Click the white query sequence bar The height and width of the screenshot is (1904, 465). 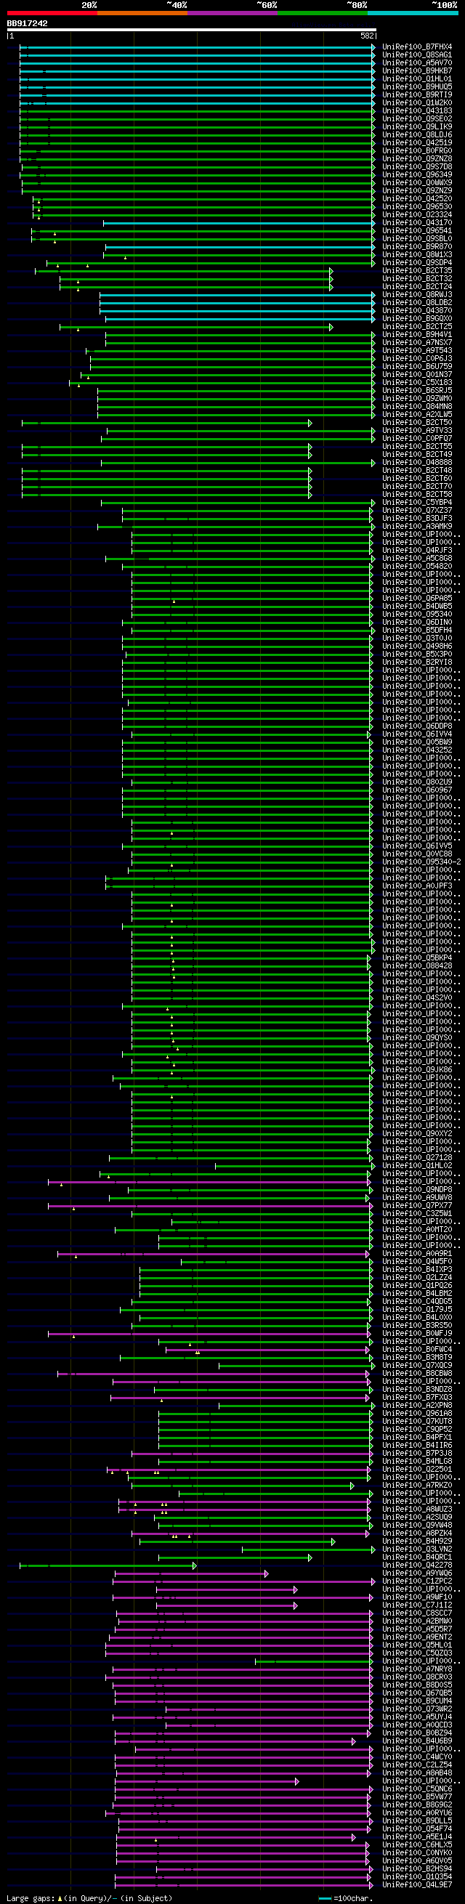192,31
